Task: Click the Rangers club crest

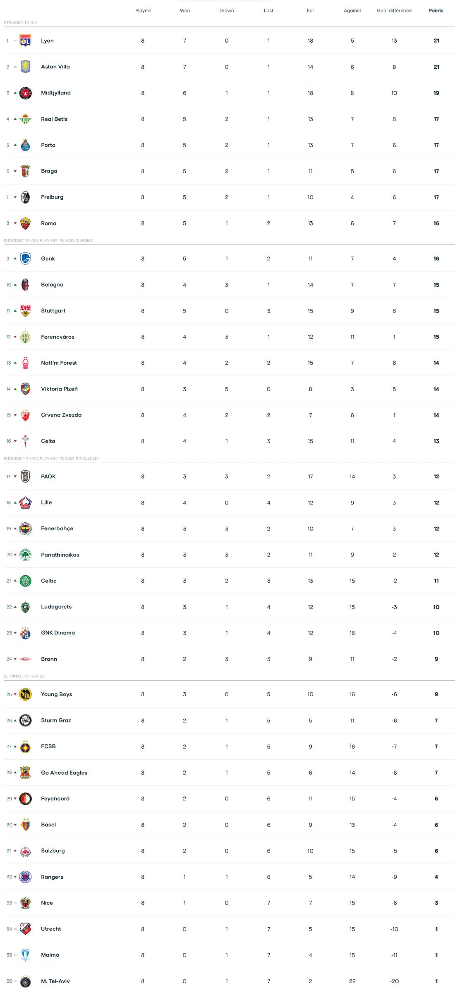Action: (25, 877)
